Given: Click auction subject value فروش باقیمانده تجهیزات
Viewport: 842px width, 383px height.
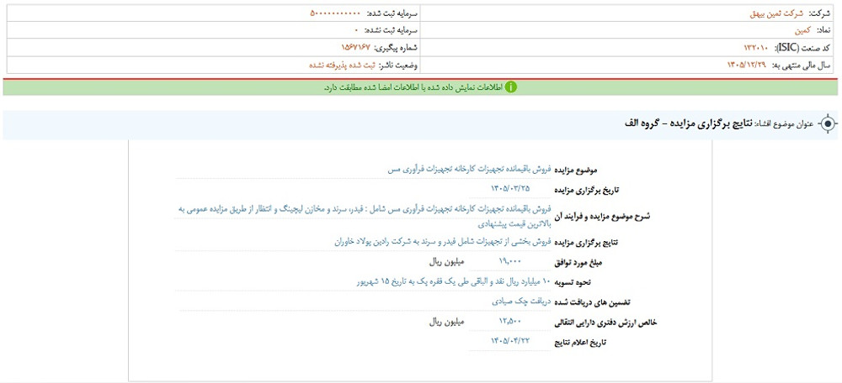Looking at the screenshot, I should point(469,170).
